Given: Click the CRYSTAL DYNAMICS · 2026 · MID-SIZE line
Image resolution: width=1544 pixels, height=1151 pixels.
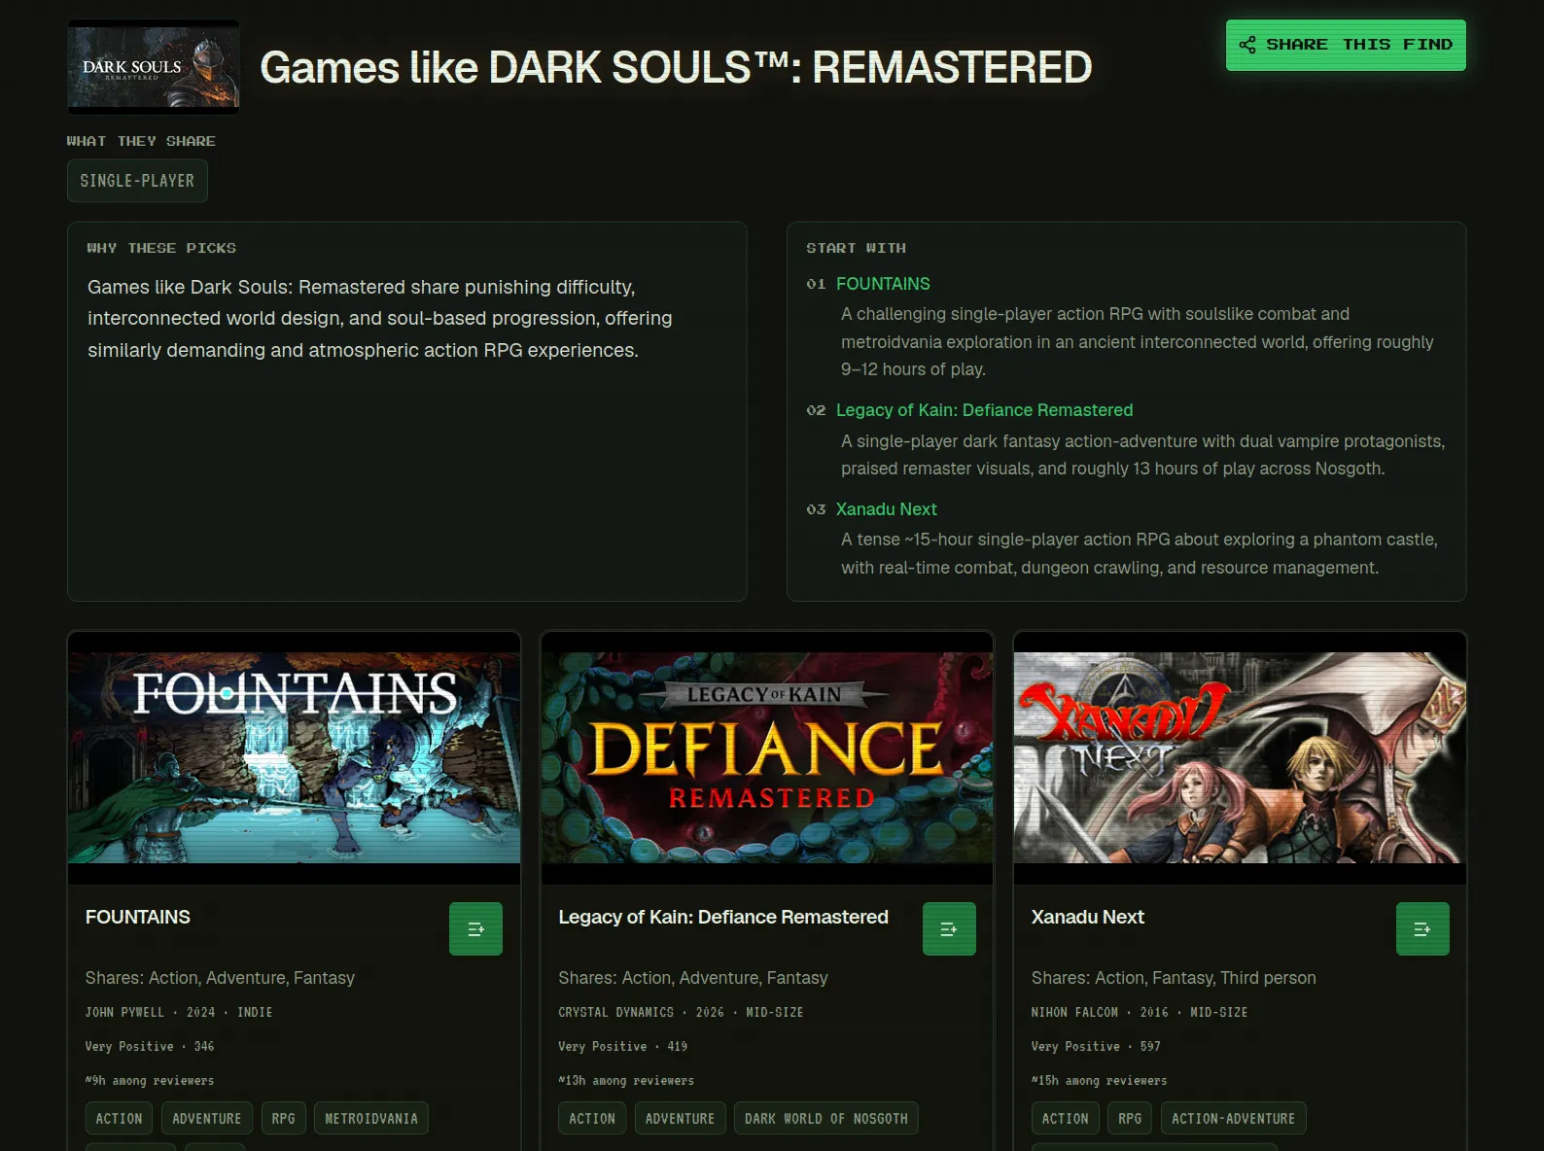Looking at the screenshot, I should (681, 1012).
